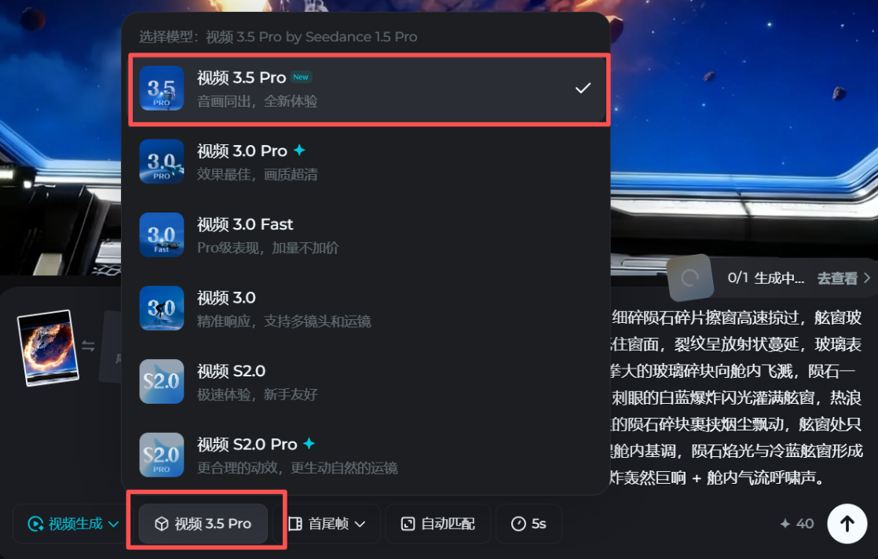
Task: Click the 3.0 PRO model icon
Action: tap(161, 162)
